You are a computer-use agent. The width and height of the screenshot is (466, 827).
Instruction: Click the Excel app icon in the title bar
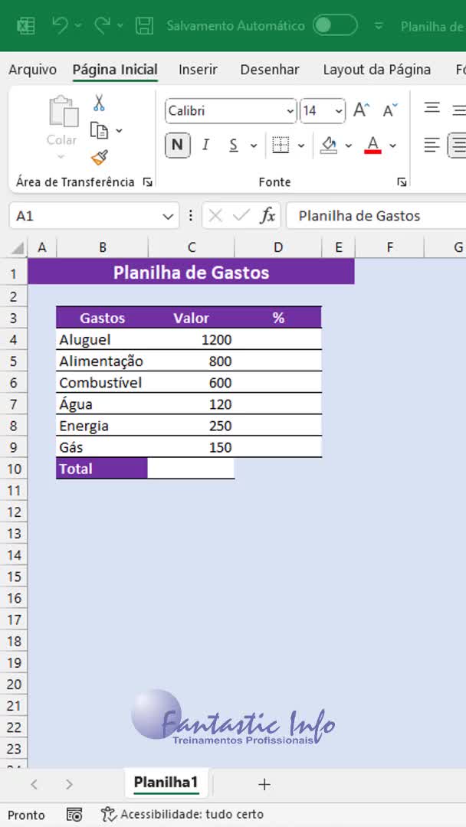26,25
